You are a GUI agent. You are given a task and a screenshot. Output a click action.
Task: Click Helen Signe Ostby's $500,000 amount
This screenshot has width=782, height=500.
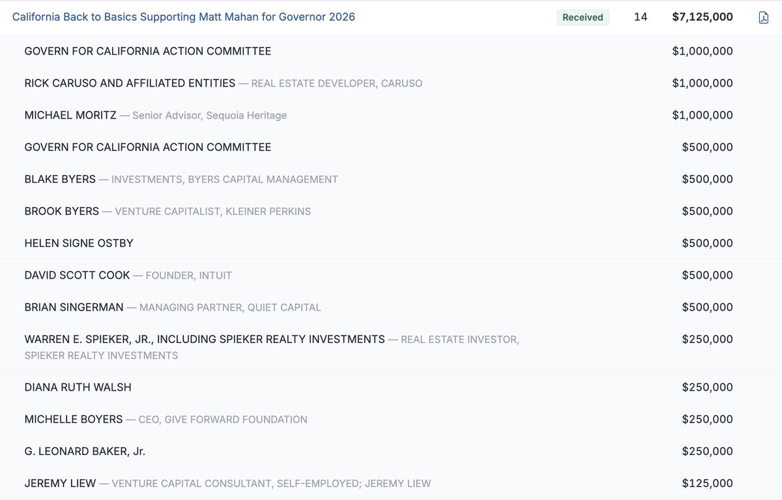tap(707, 243)
